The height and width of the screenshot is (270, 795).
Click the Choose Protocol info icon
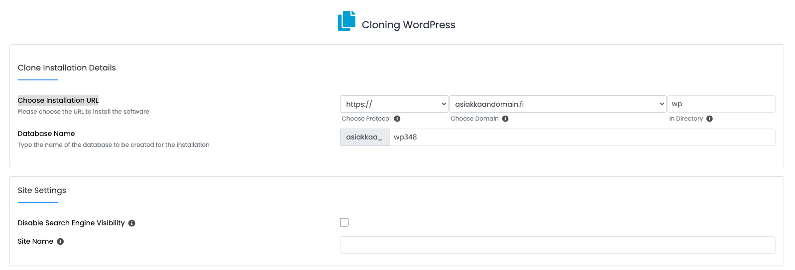[397, 119]
